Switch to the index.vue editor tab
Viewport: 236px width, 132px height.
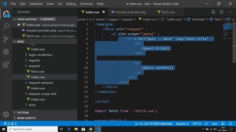[x=92, y=12]
